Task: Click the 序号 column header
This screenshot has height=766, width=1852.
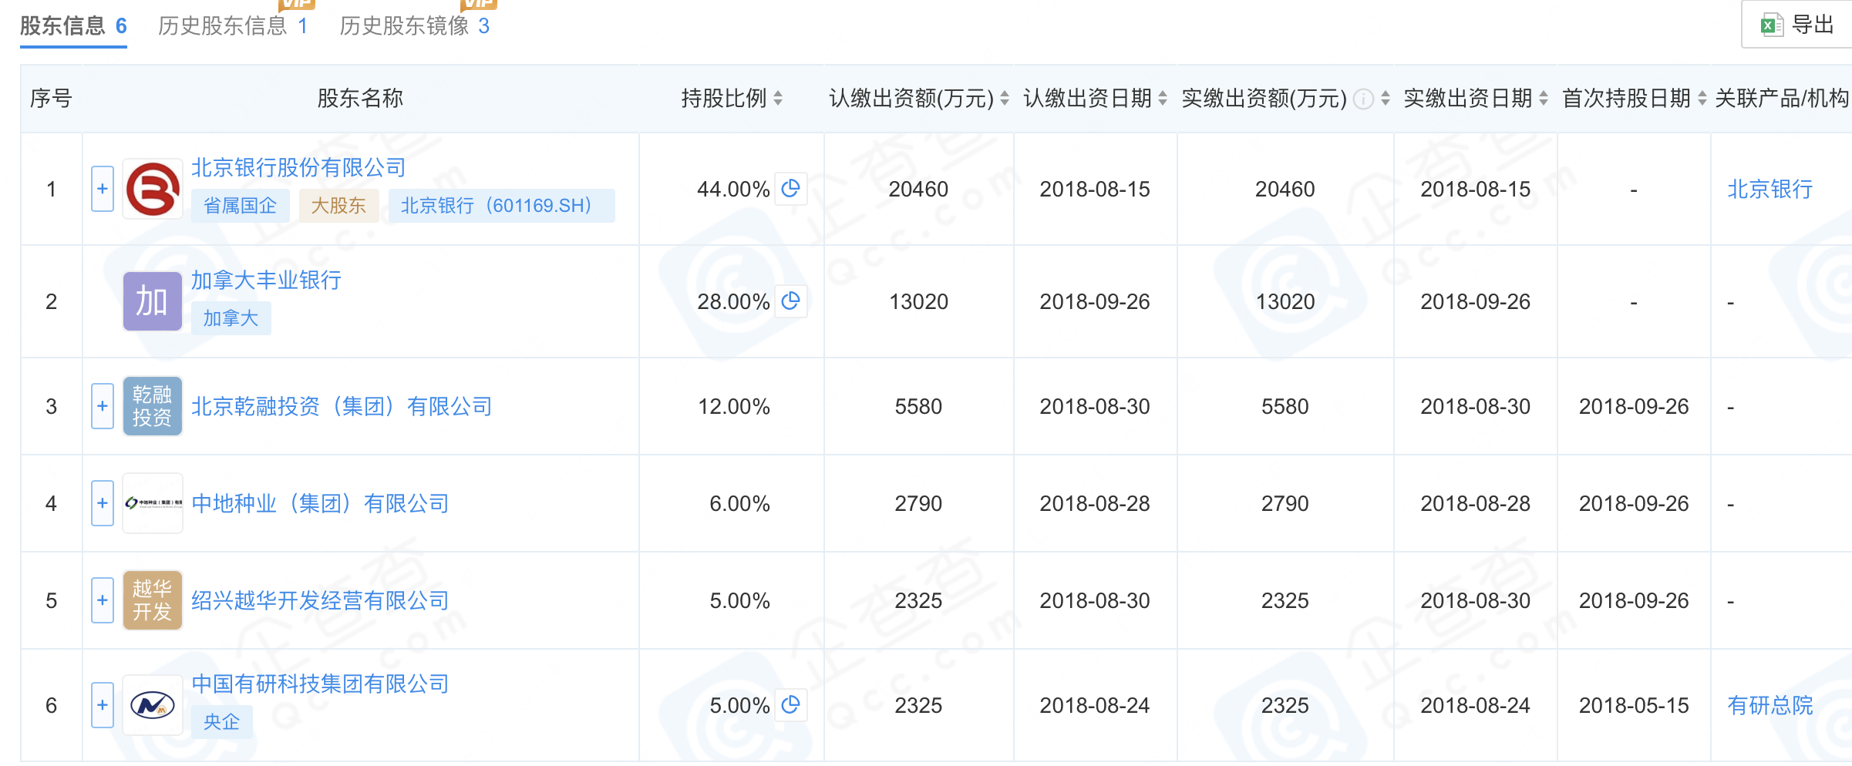Action: click(51, 99)
